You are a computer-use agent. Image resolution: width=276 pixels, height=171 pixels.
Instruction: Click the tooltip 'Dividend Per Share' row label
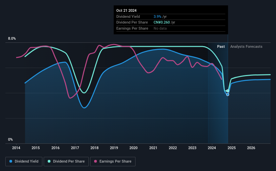(132, 23)
